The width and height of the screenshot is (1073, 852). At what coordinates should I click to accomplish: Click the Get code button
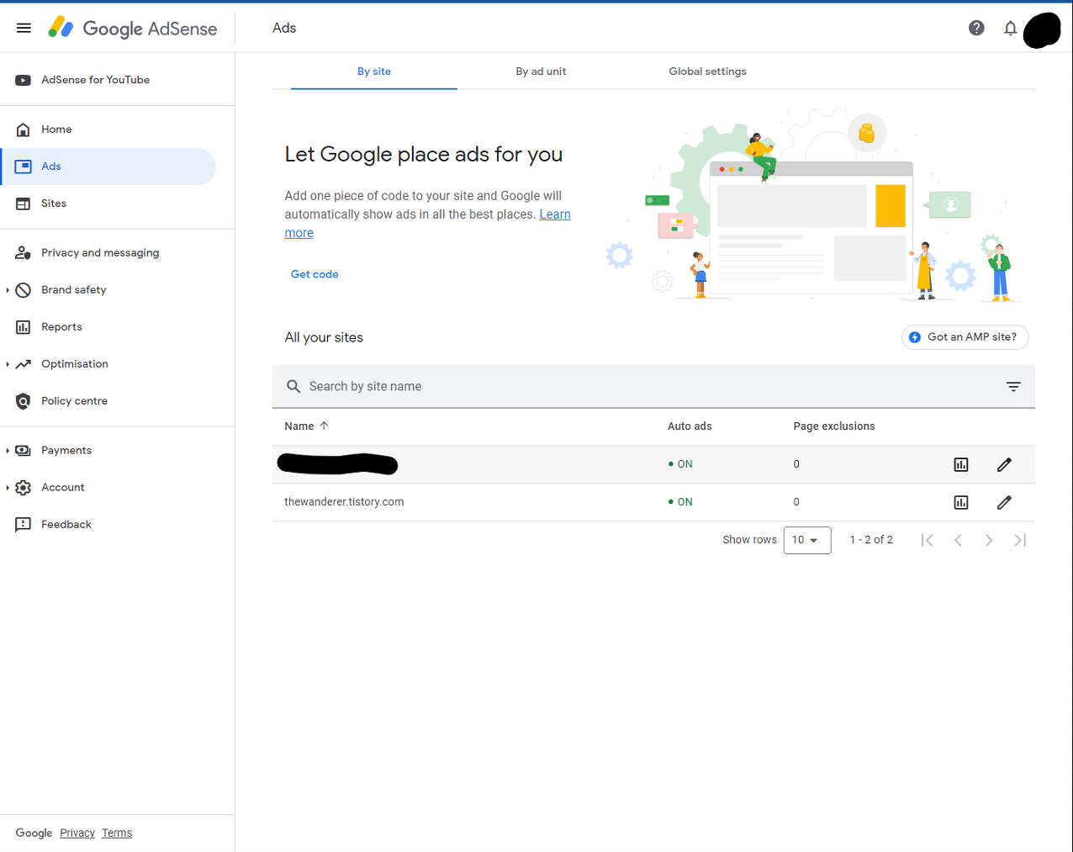(314, 274)
